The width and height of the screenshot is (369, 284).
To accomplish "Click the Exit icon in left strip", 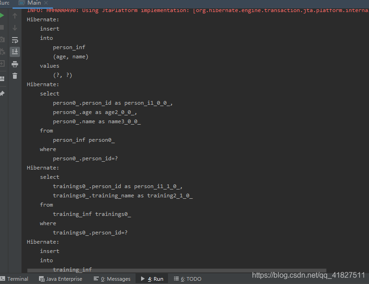I will [2, 63].
